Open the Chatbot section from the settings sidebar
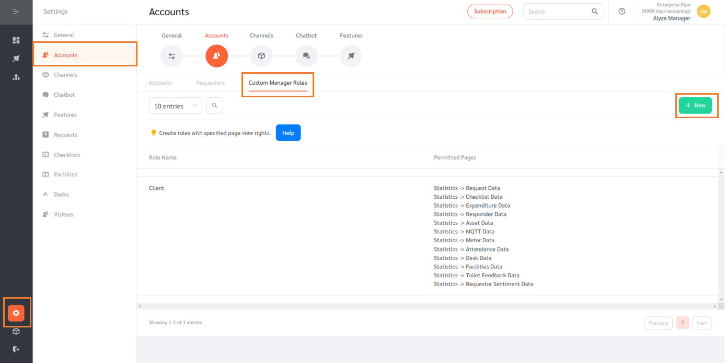This screenshot has width=726, height=363. (65, 94)
